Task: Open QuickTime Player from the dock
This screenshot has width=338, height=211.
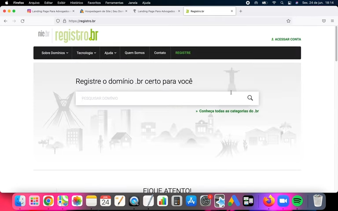Action: [134, 201]
